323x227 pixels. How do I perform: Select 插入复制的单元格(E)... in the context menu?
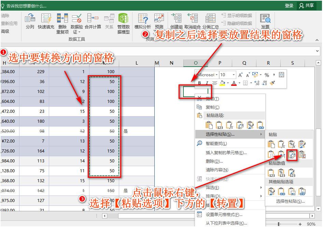pos(230,152)
